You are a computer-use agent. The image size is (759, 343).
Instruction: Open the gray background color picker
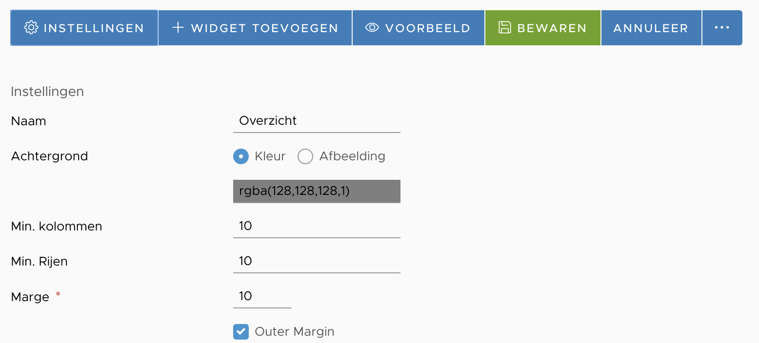[x=316, y=191]
